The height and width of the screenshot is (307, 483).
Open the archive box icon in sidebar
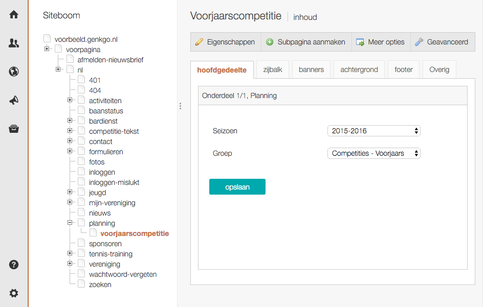coord(14,129)
